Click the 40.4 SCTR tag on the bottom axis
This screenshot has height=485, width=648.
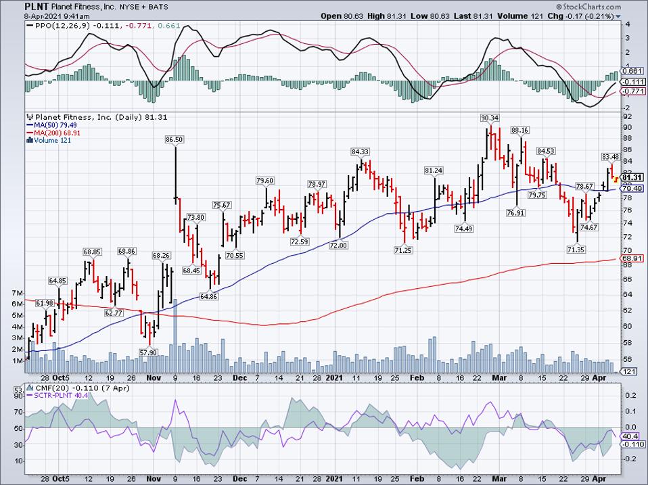point(630,437)
